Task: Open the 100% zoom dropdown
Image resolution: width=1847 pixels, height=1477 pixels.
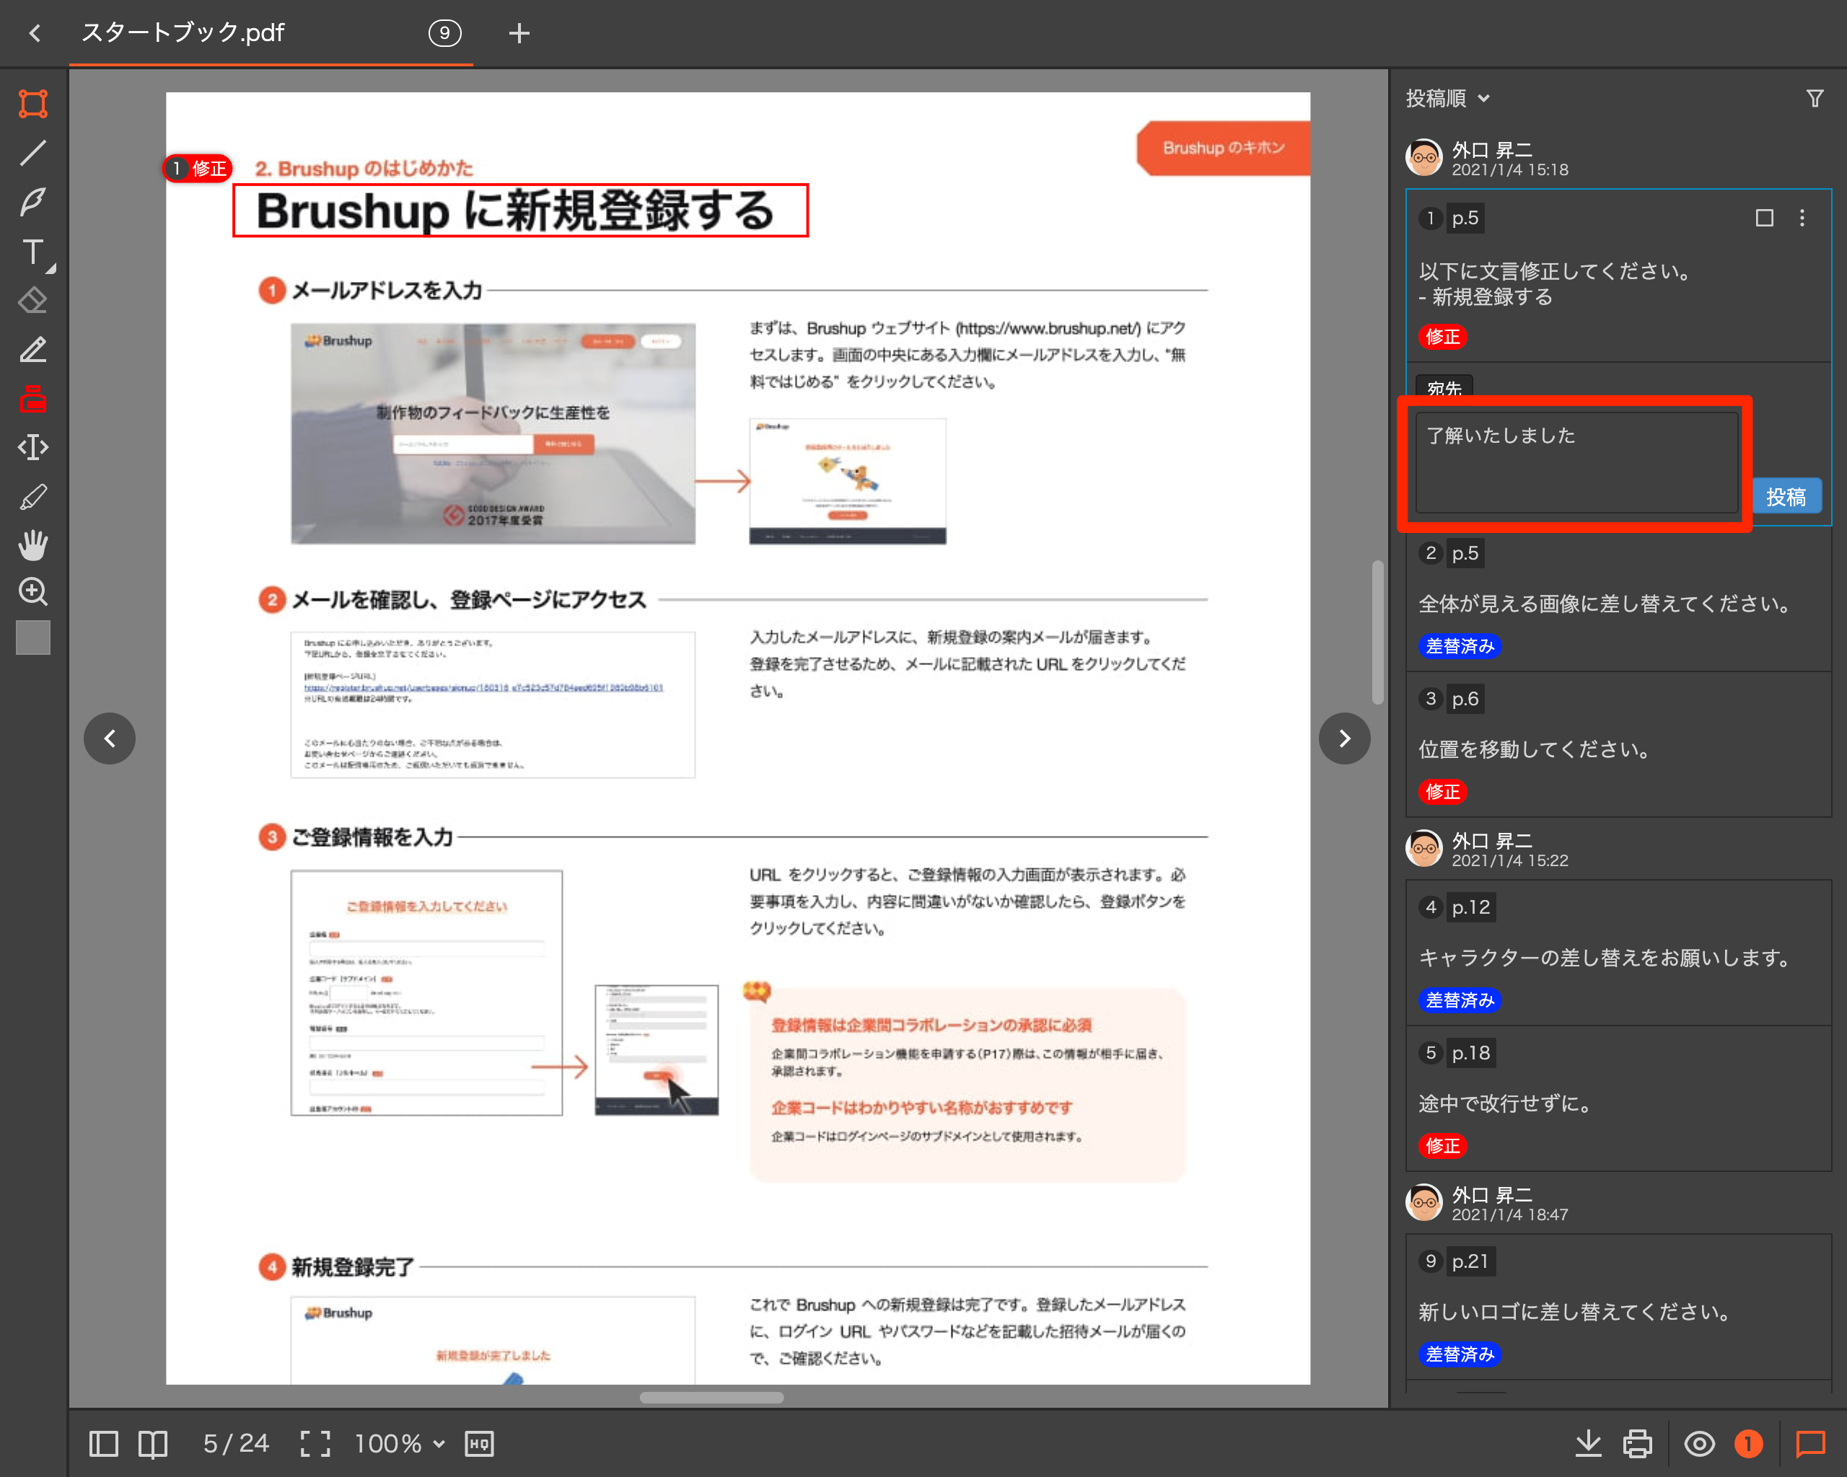Action: [x=400, y=1444]
